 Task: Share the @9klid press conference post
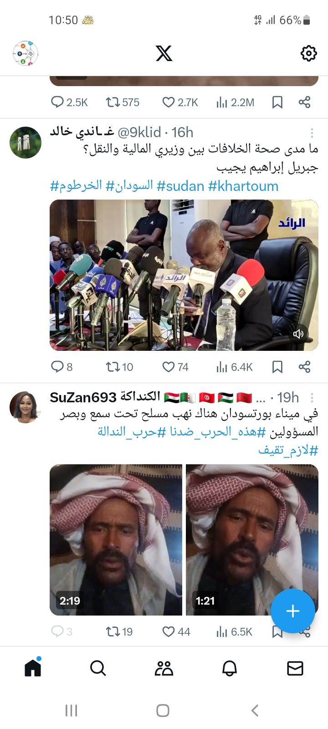pyautogui.click(x=305, y=367)
